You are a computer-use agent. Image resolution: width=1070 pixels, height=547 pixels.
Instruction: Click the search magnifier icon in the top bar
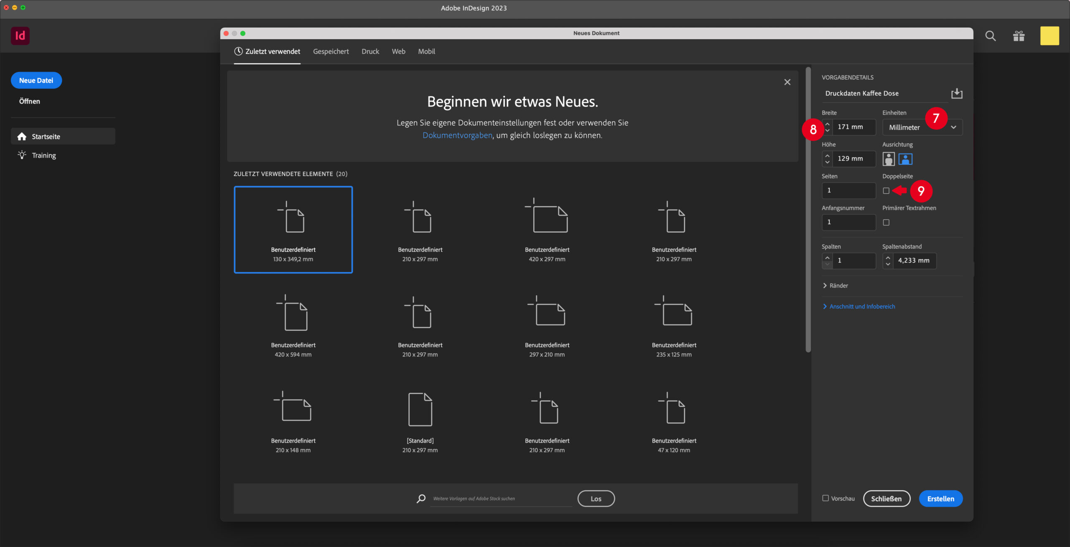pos(990,36)
